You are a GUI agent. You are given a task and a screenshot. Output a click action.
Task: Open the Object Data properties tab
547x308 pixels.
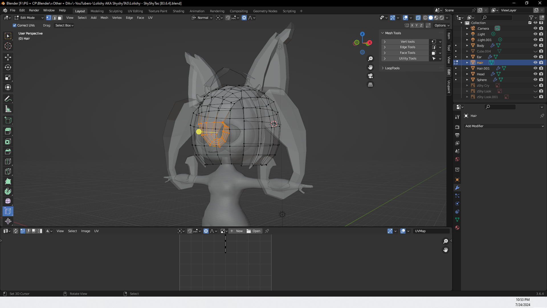[457, 220]
